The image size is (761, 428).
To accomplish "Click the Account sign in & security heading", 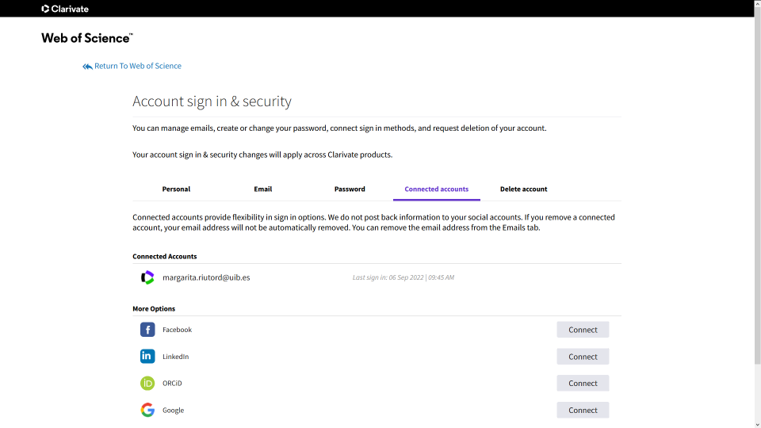I will pyautogui.click(x=212, y=101).
